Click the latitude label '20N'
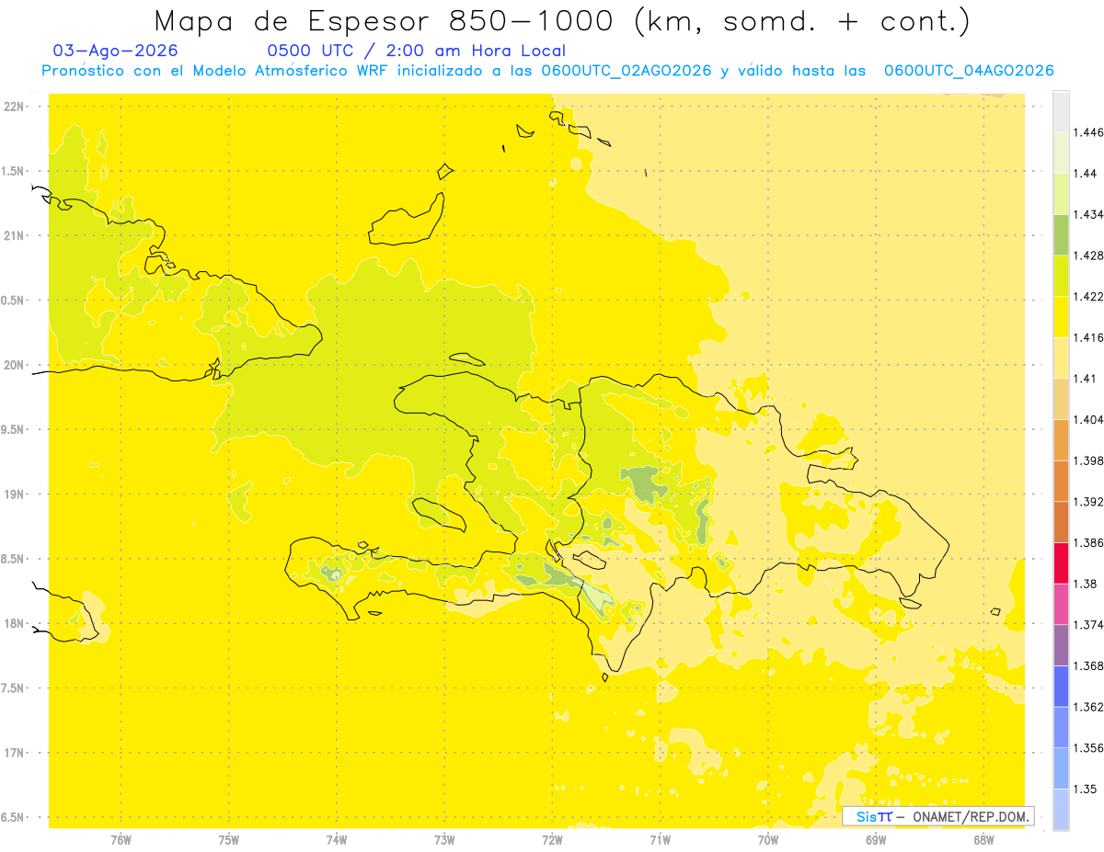 coord(15,365)
